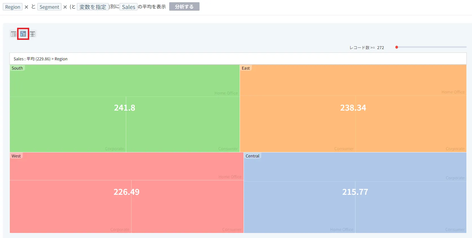The image size is (472, 238).
Task: Click the red レコード数 slider handle
Action: tap(397, 47)
